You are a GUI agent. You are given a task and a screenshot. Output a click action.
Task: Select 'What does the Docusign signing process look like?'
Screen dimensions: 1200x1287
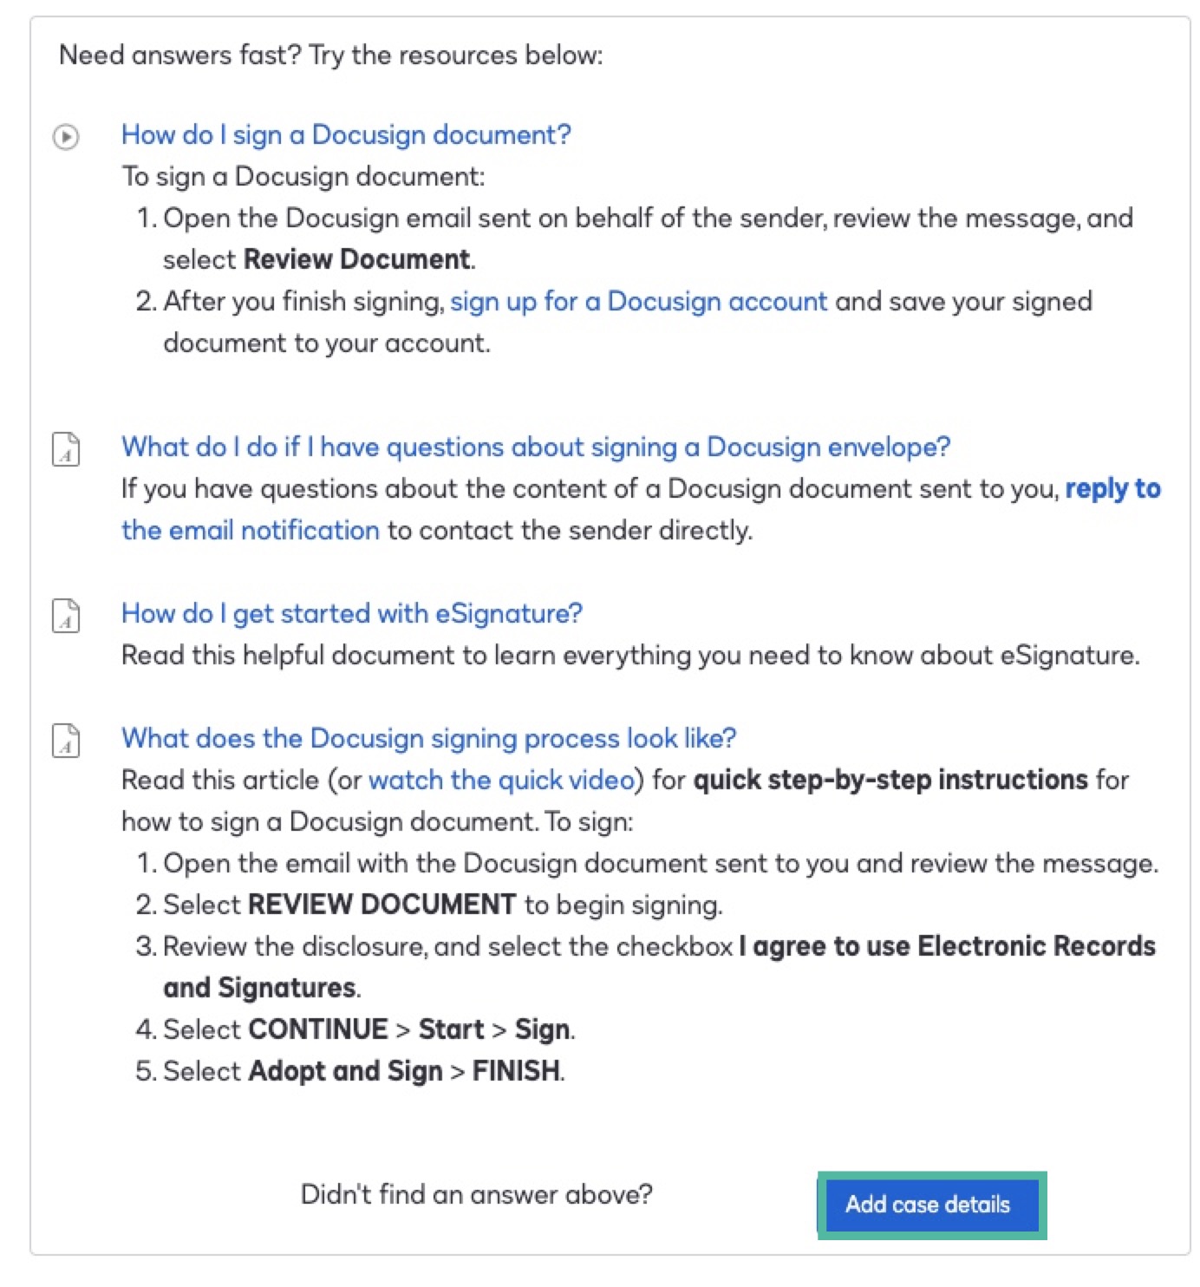coord(429,739)
